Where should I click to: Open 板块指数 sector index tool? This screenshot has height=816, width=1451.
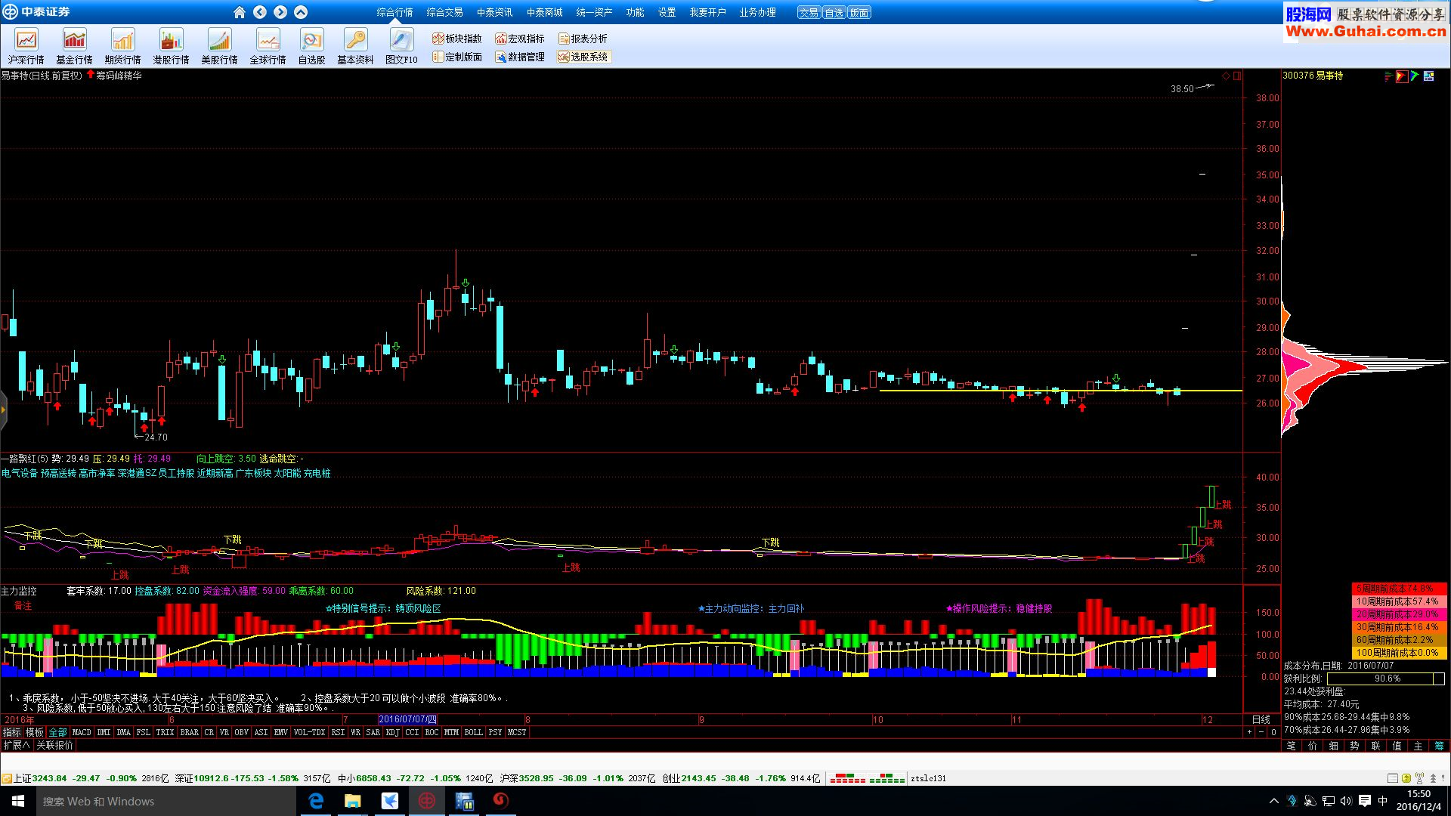pyautogui.click(x=457, y=39)
